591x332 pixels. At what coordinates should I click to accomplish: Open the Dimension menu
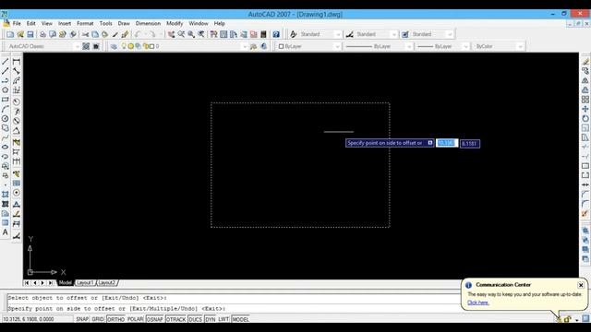148,23
